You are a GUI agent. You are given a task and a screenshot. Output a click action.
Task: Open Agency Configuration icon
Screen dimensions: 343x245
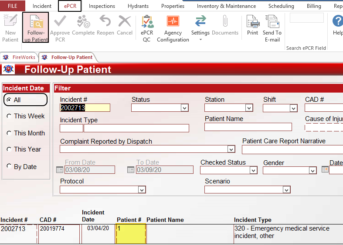[173, 21]
